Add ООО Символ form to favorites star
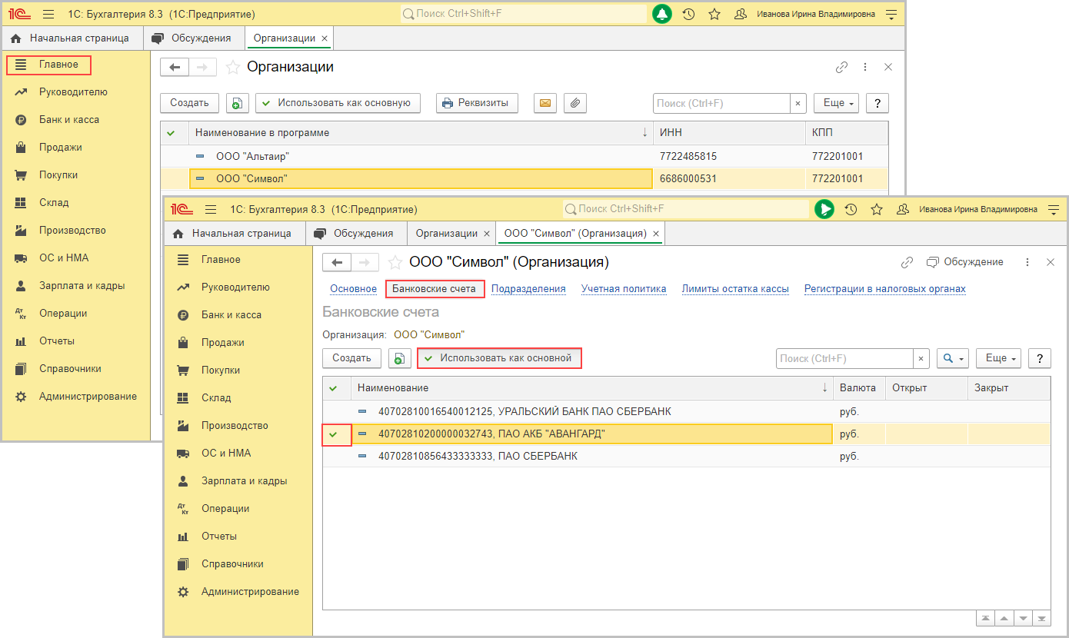 tap(395, 262)
